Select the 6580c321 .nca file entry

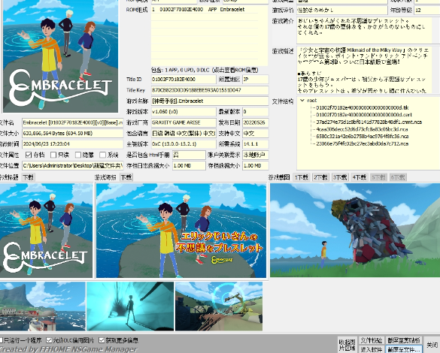[x=362, y=137]
